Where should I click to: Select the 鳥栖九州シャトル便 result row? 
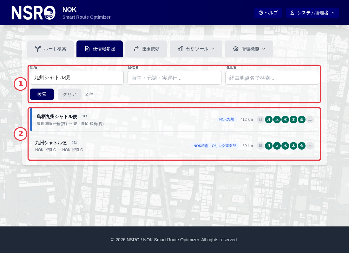tap(174, 120)
